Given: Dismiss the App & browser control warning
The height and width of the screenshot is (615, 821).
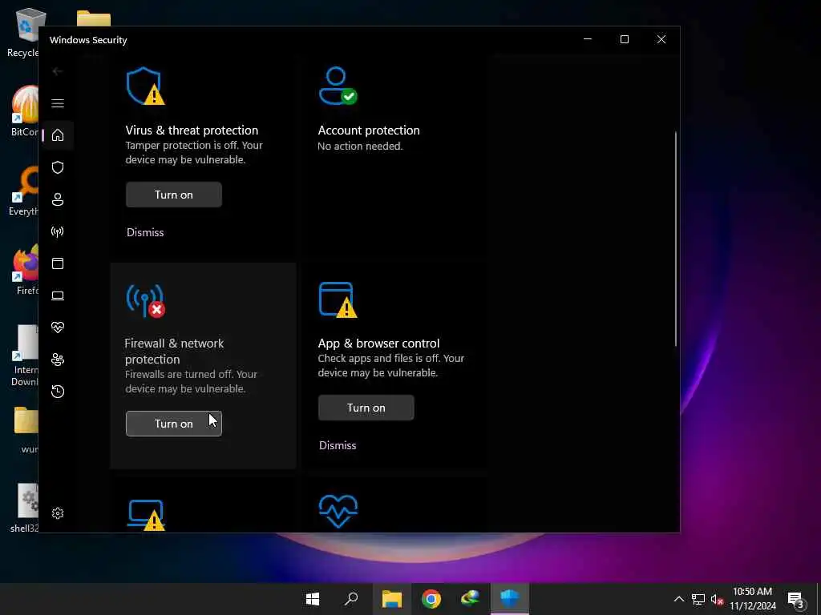Looking at the screenshot, I should coord(338,445).
